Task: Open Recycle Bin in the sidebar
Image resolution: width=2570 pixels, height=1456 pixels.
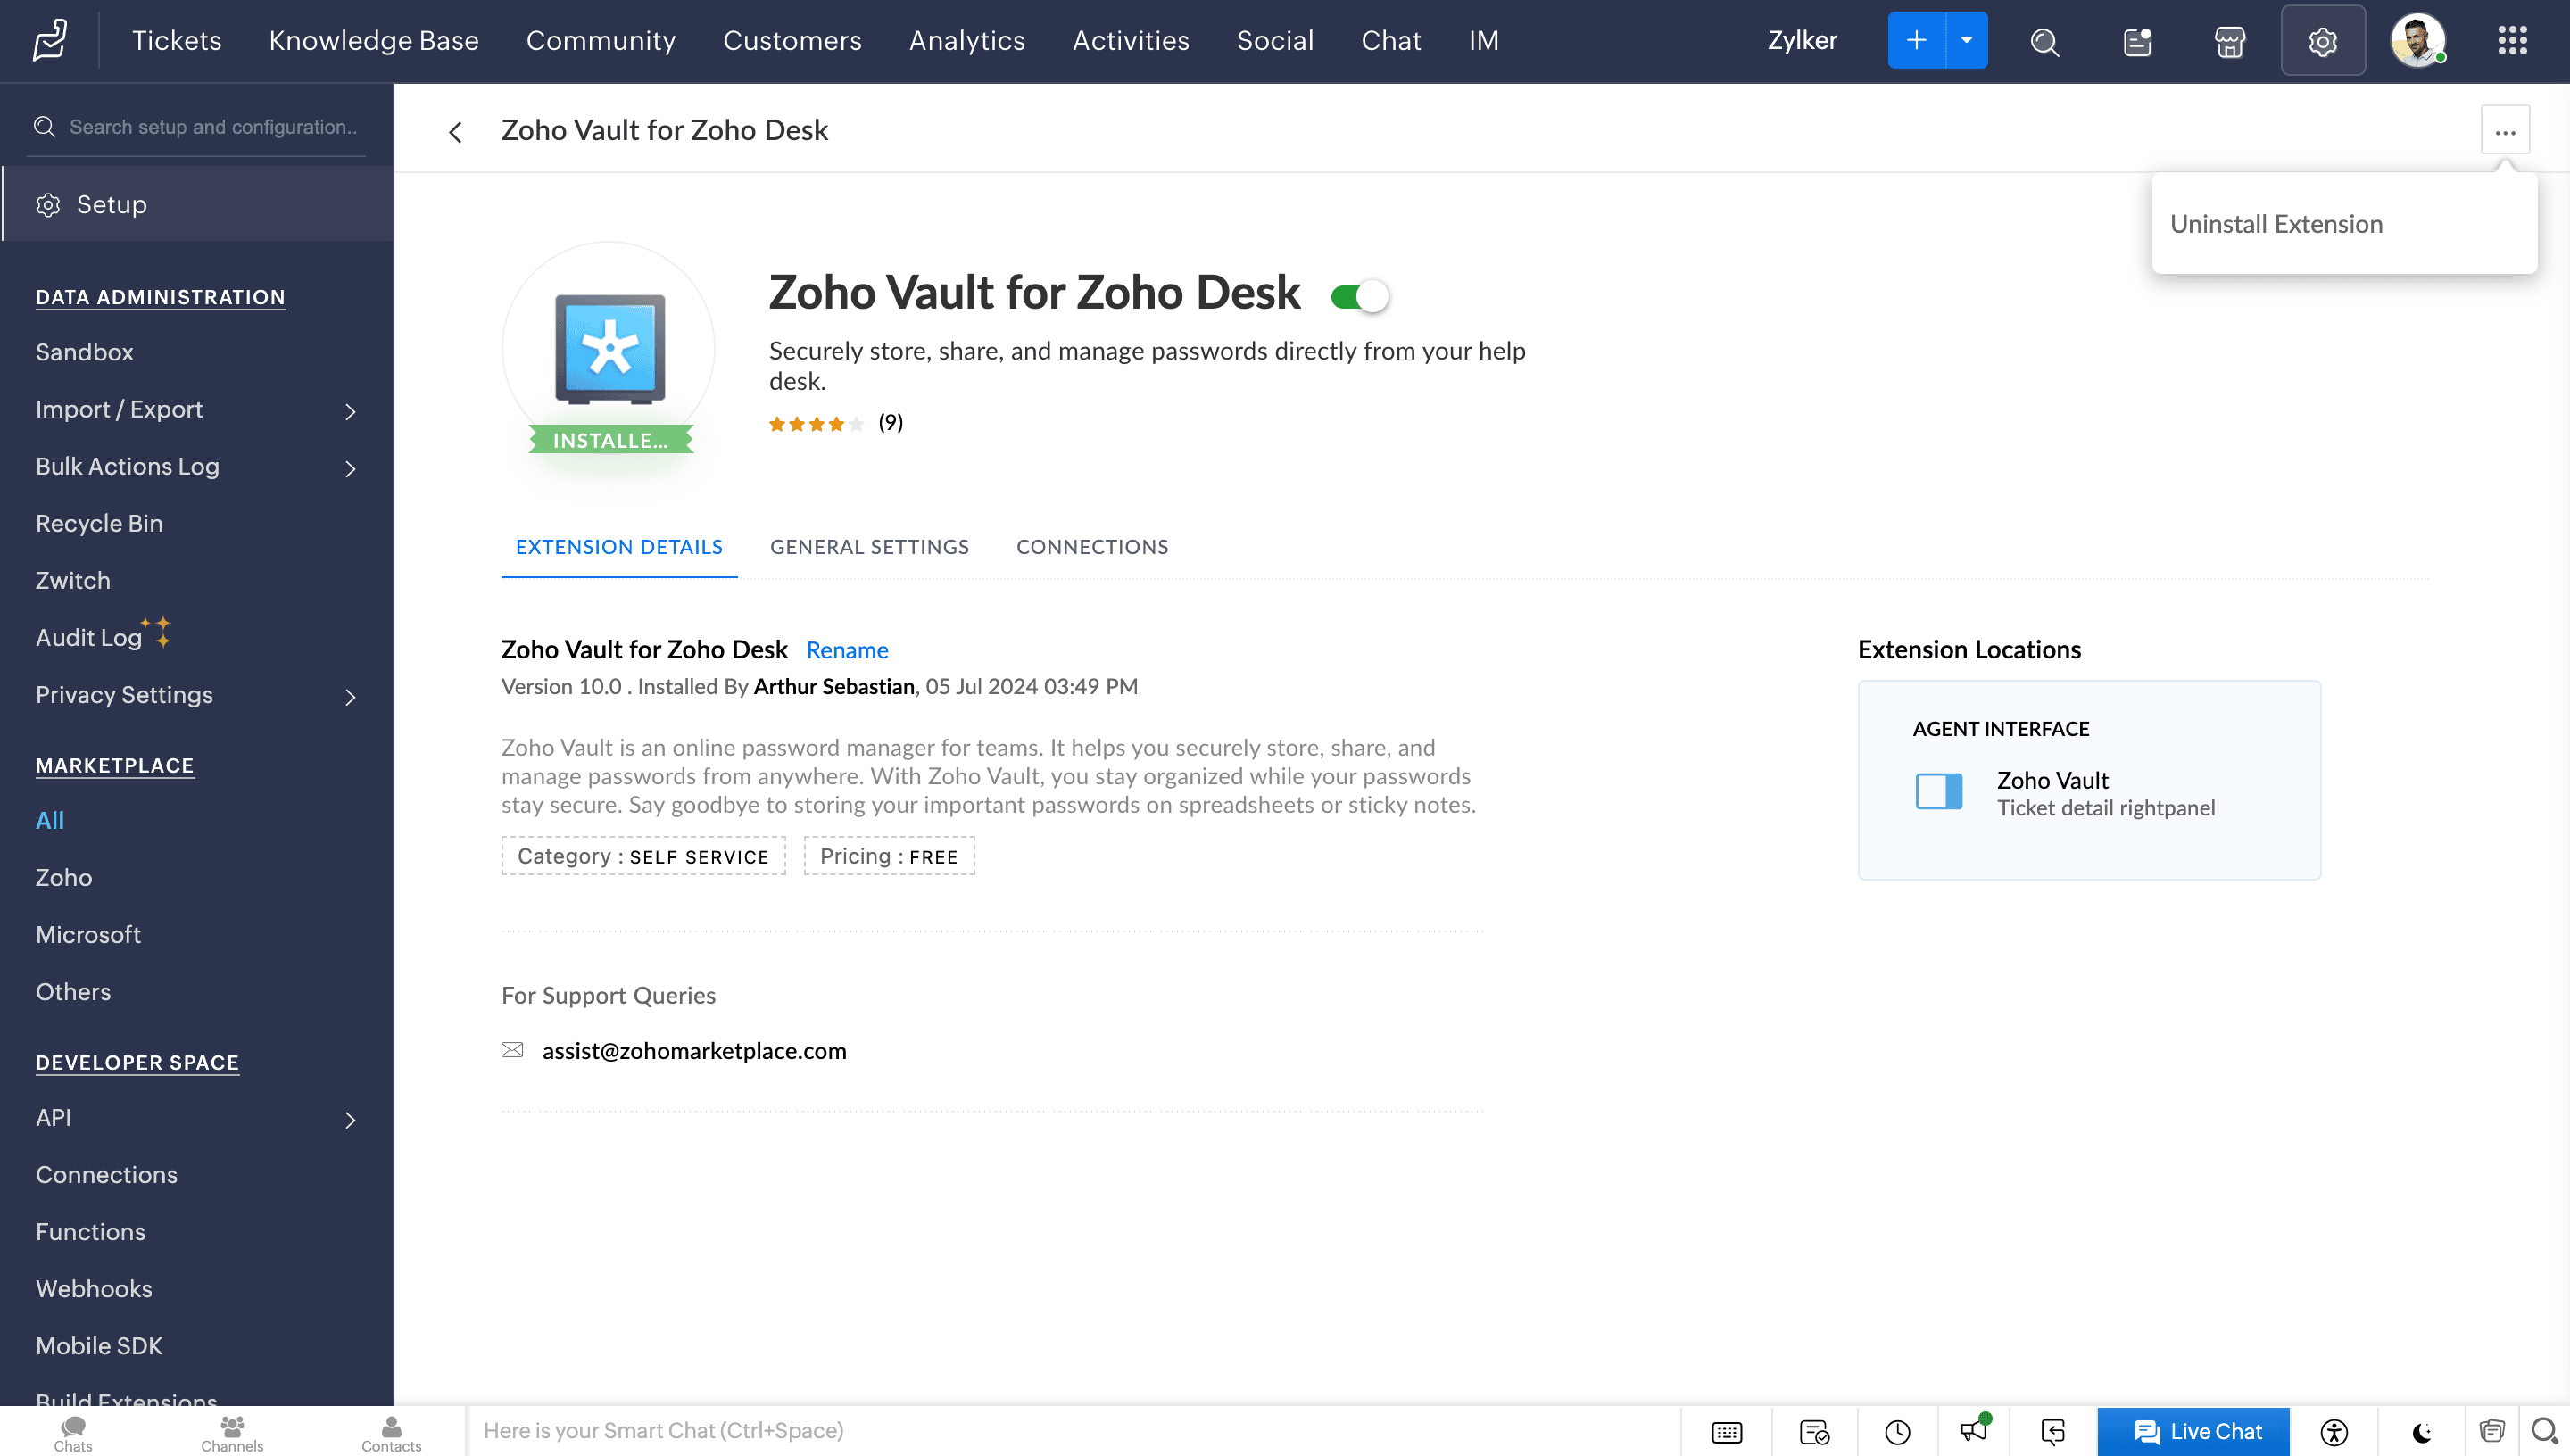Action: pyautogui.click(x=99, y=523)
